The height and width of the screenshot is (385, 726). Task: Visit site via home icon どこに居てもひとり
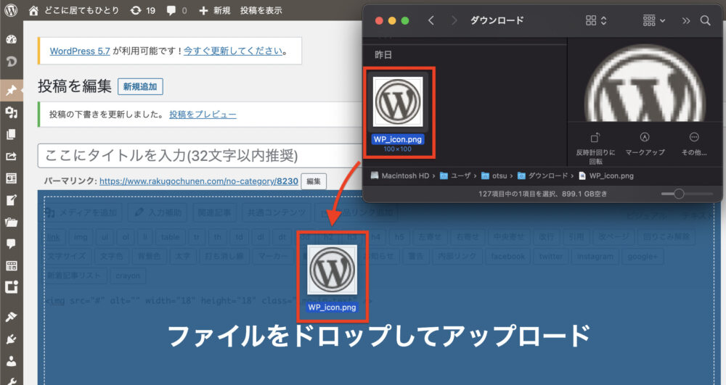pyautogui.click(x=73, y=10)
